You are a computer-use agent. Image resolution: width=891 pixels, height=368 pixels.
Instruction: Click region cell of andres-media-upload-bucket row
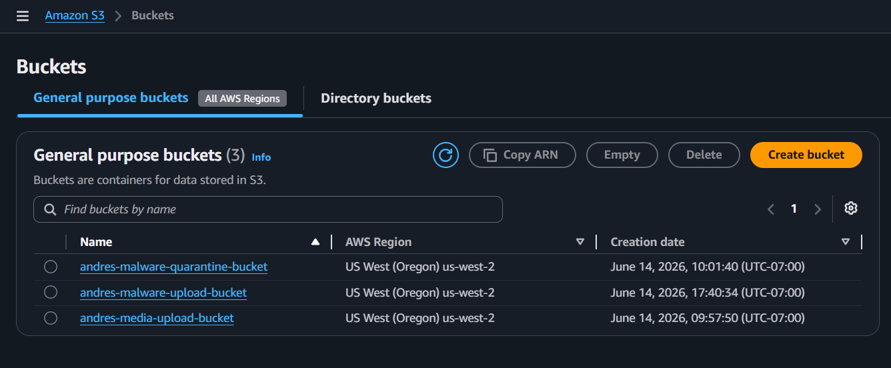420,318
